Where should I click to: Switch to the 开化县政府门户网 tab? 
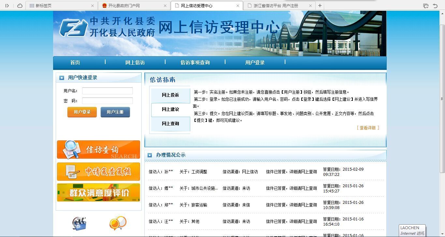point(134,6)
